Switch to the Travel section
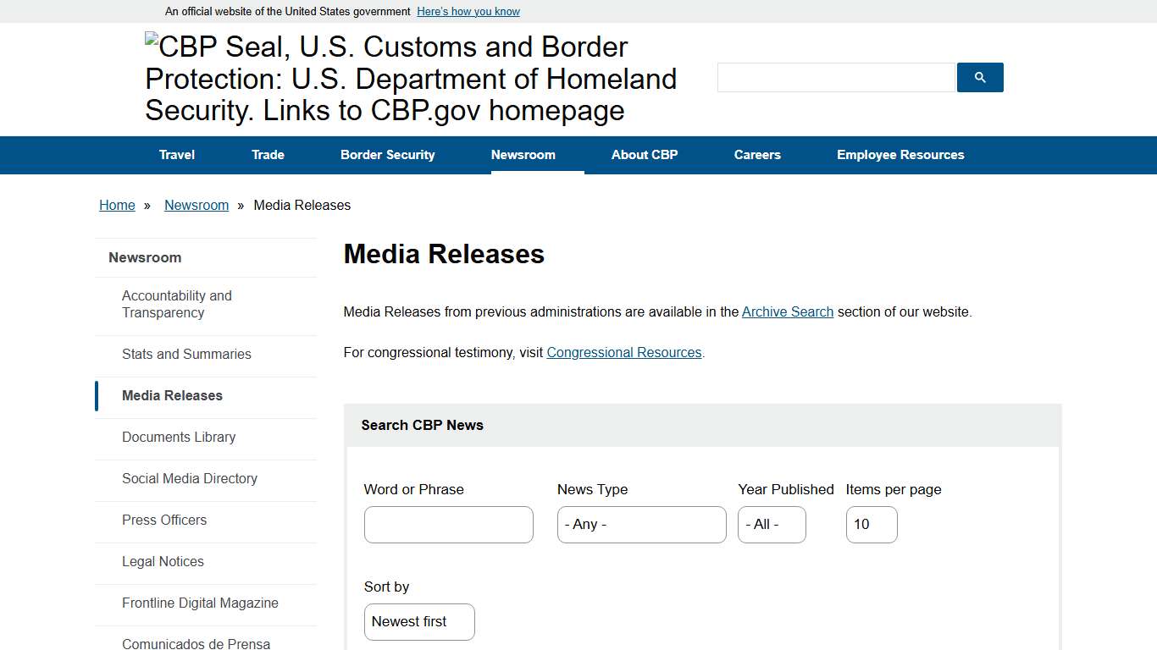Image resolution: width=1157 pixels, height=650 pixels. (x=176, y=155)
